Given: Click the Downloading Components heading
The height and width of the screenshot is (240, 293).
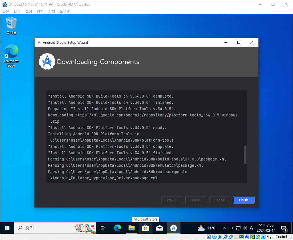Looking at the screenshot, I should pos(98,62).
